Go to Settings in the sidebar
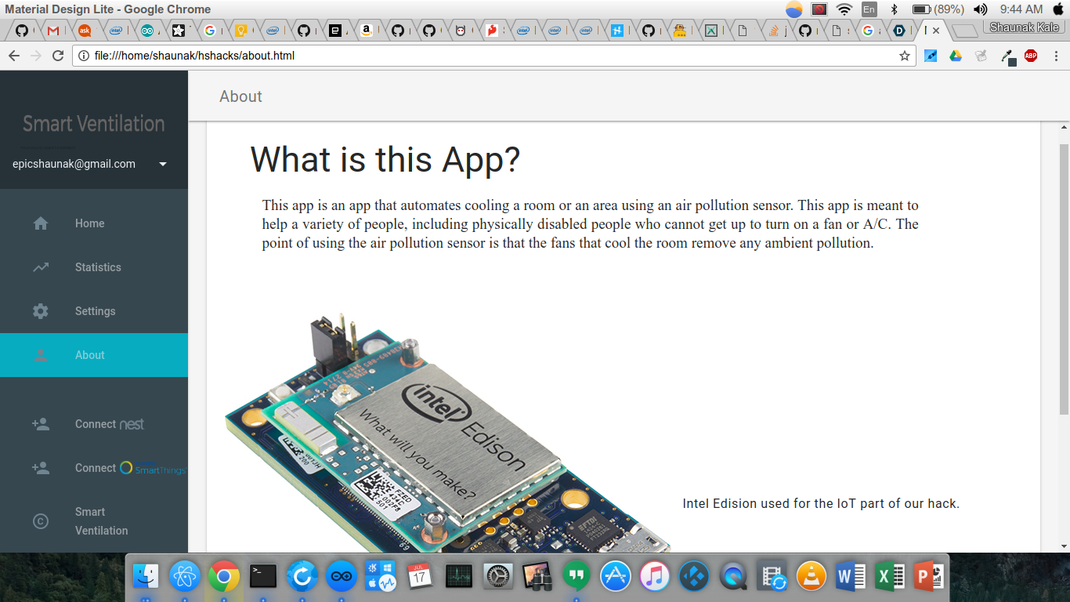This screenshot has width=1070, height=602. pyautogui.click(x=94, y=311)
